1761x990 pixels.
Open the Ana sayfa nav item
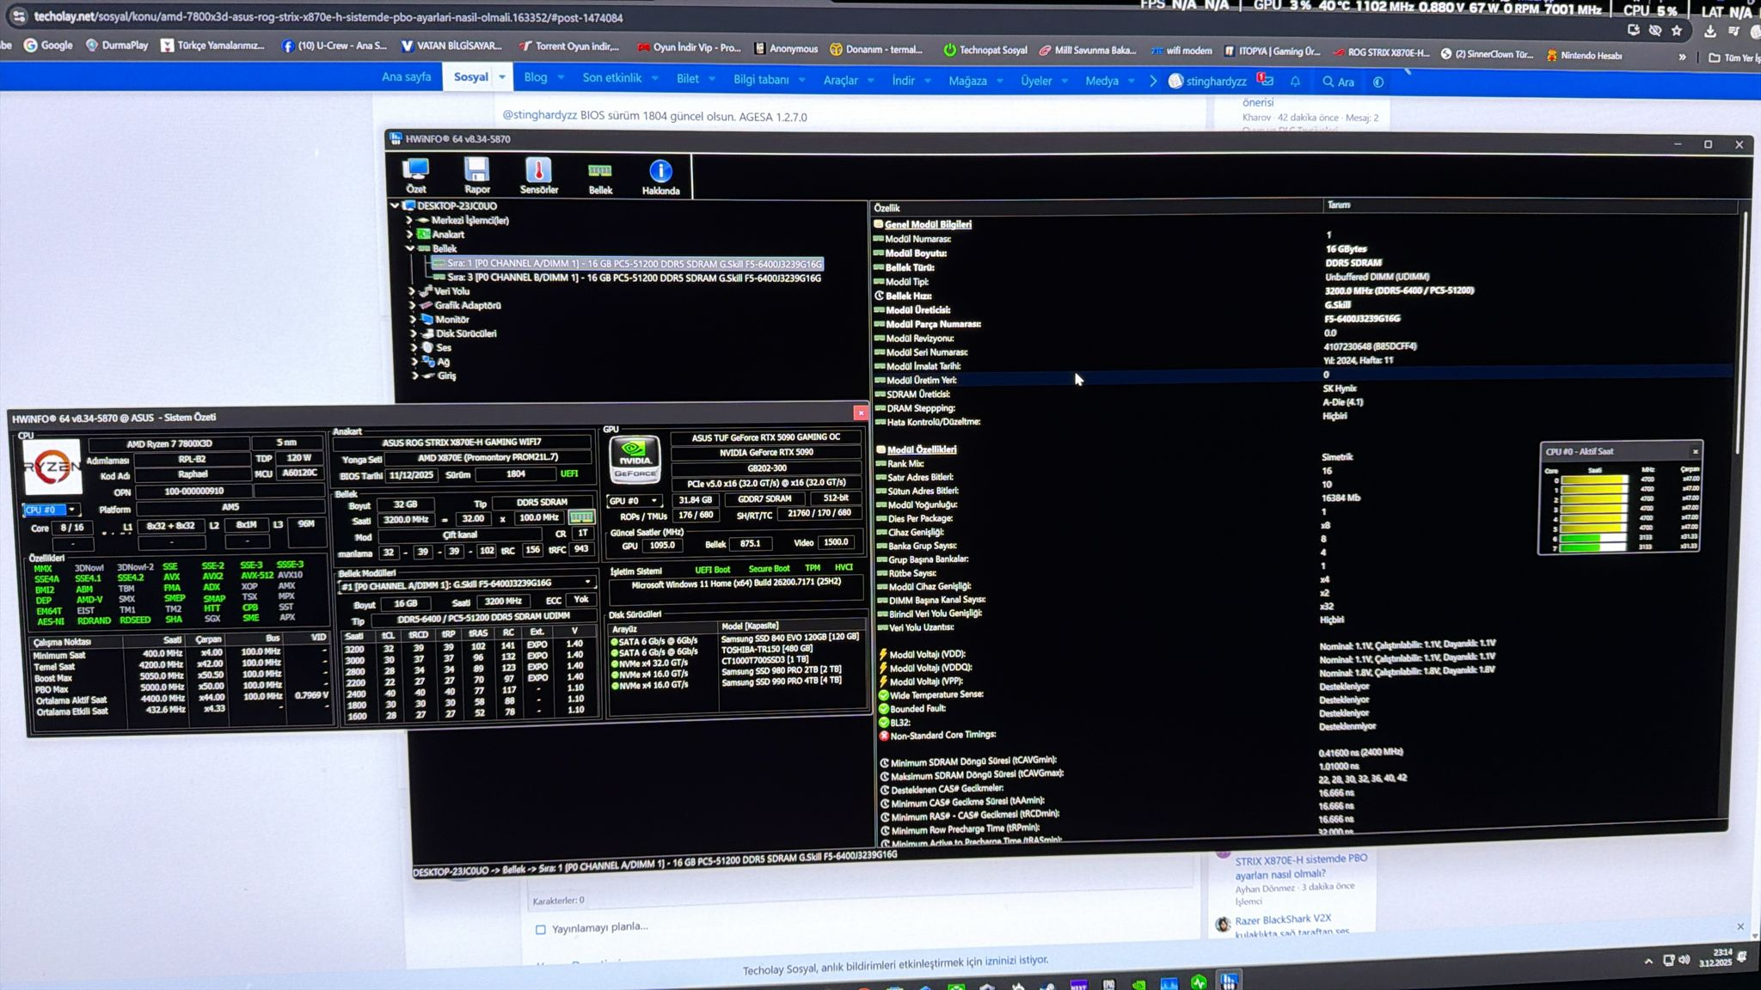click(x=406, y=76)
